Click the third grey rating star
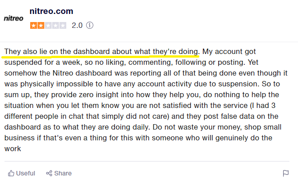Screen dimensions: 298x184 (48, 26)
